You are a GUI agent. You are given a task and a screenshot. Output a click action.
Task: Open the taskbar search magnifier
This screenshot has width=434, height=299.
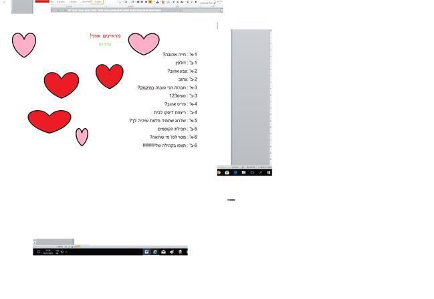261,172
